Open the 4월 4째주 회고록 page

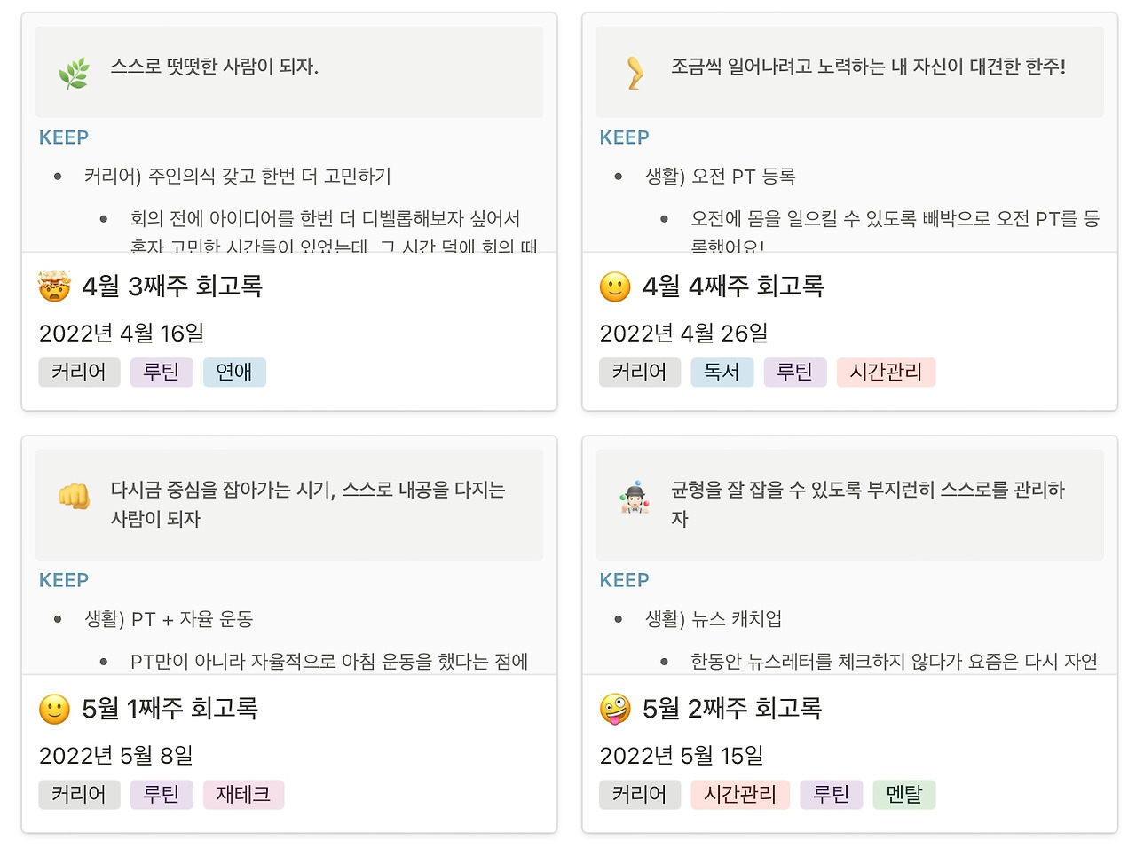point(733,287)
